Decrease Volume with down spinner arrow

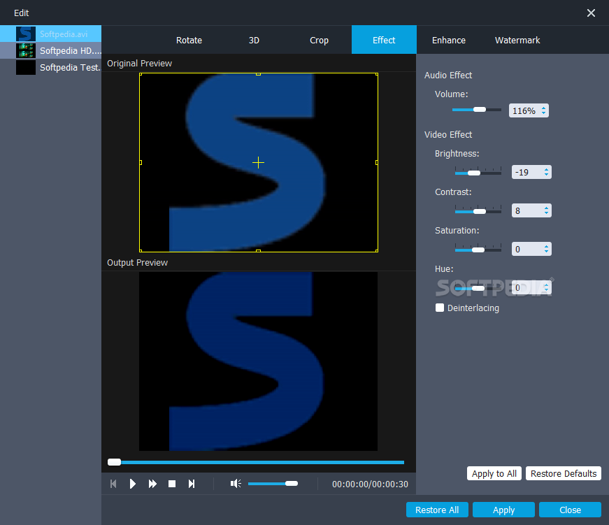coord(543,113)
